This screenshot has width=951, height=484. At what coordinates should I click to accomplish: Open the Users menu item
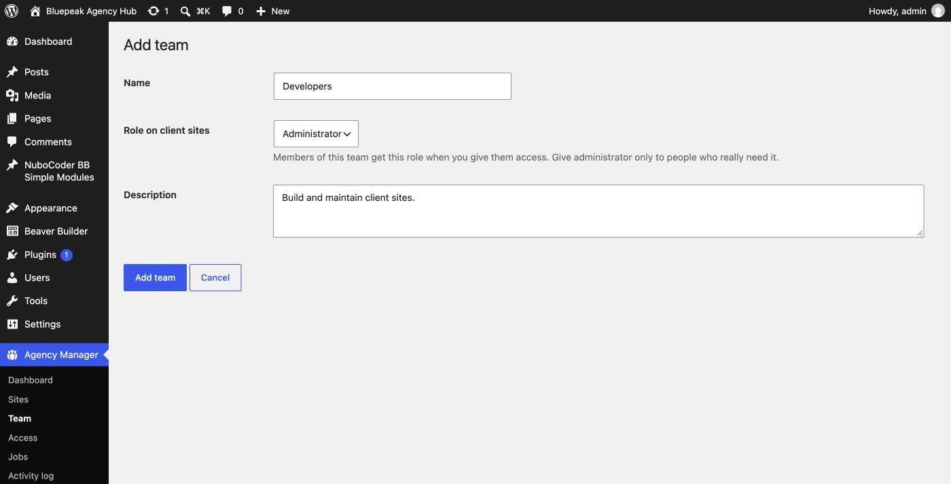coord(37,278)
